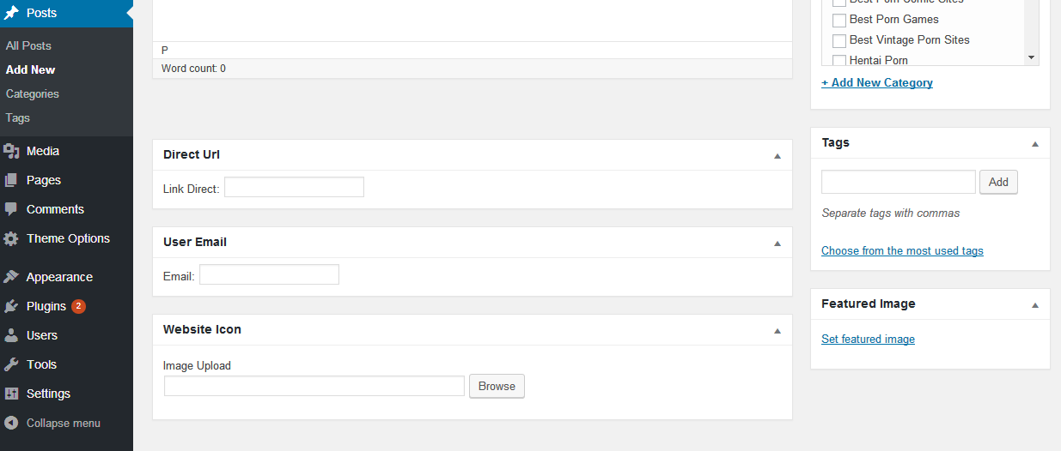Go to Categories under Posts
Screen dimensions: 1061x451
pos(33,93)
